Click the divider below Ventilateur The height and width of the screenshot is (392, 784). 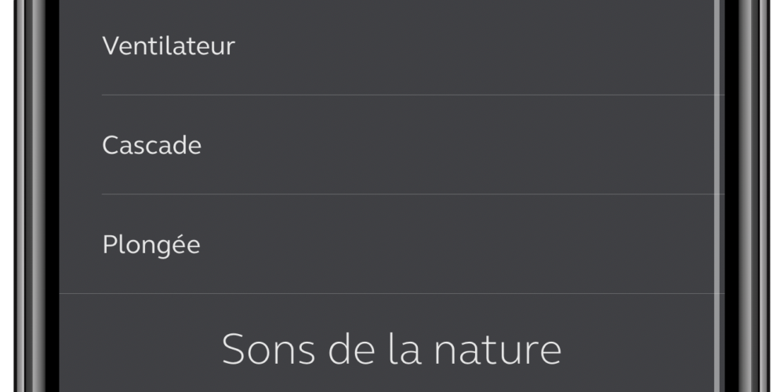click(413, 95)
